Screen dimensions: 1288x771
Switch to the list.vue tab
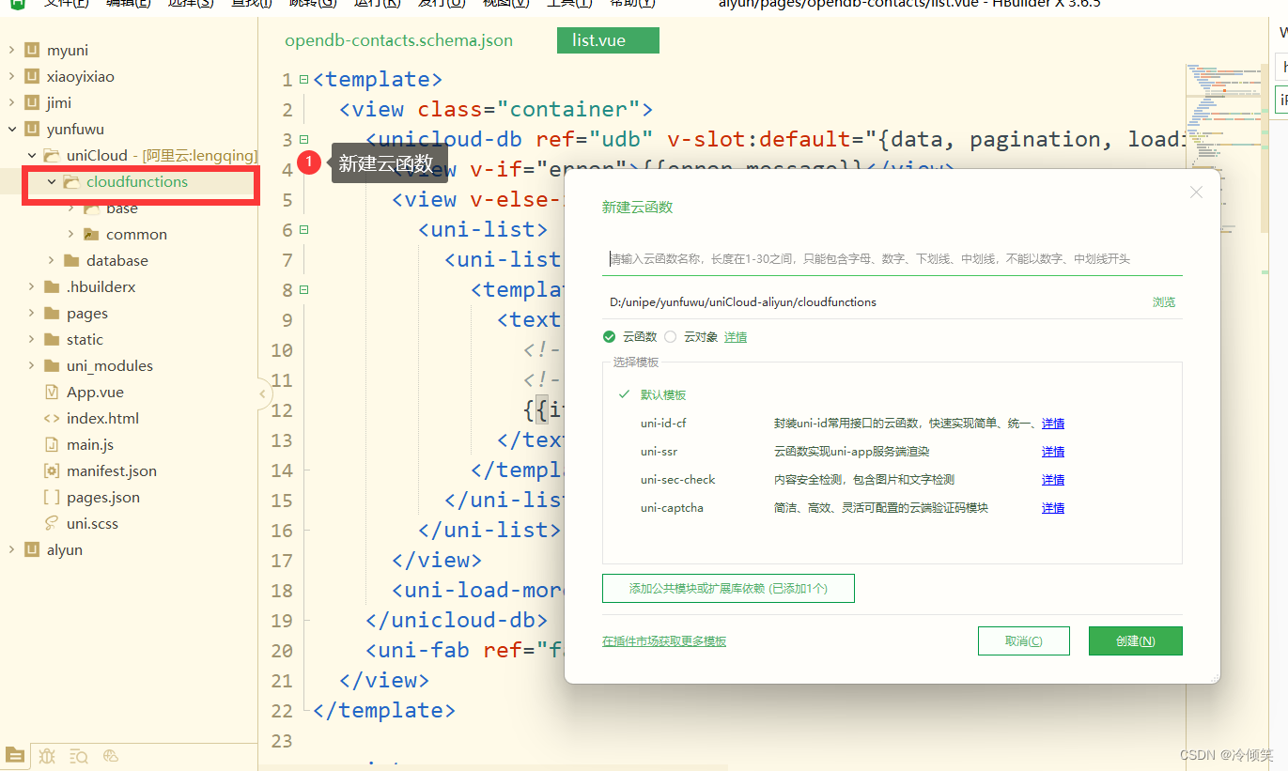(608, 40)
